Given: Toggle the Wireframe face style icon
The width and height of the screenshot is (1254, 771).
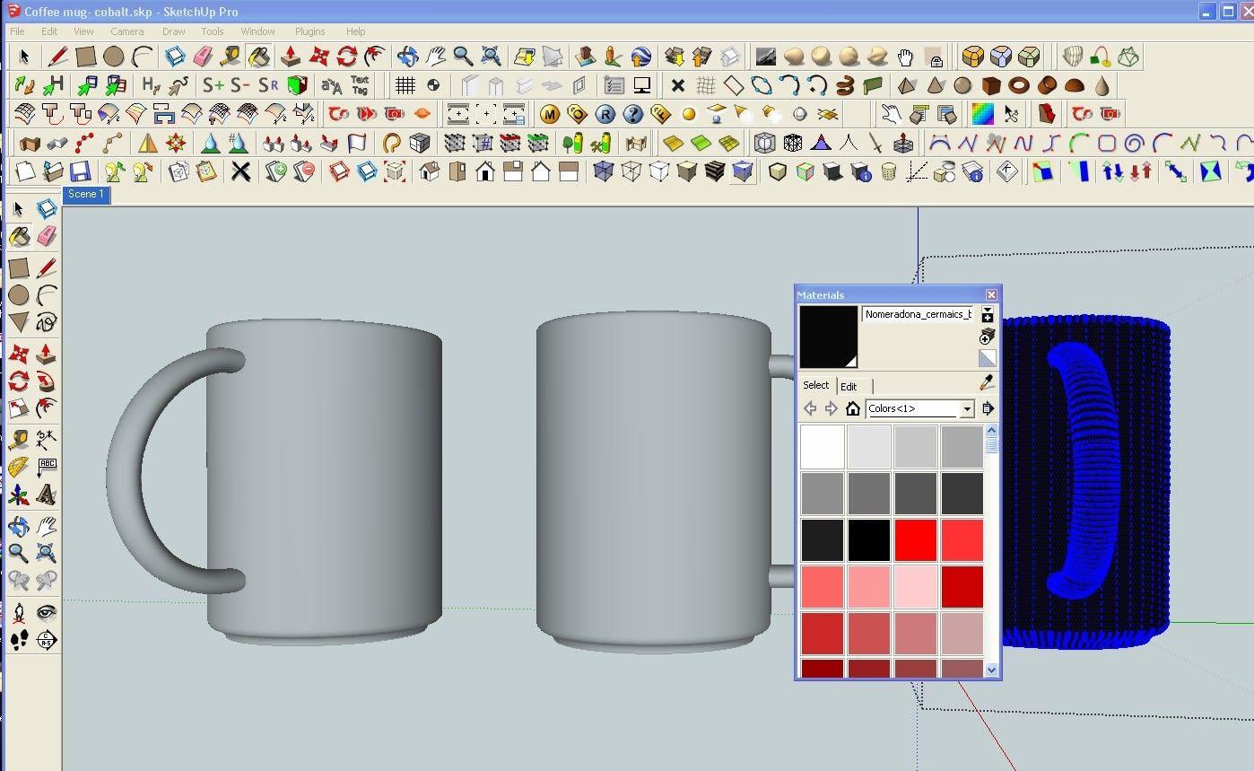Looking at the screenshot, I should [x=631, y=171].
